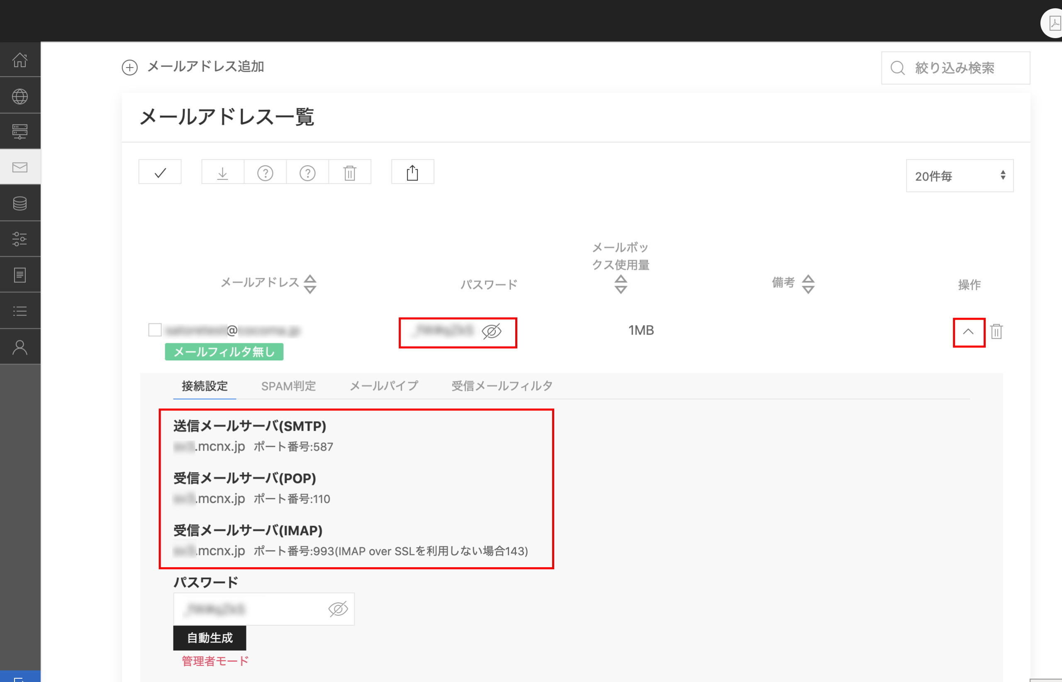Screen dimensions: 1062x682
Task: Sort by メールアドレス column
Action: point(310,284)
